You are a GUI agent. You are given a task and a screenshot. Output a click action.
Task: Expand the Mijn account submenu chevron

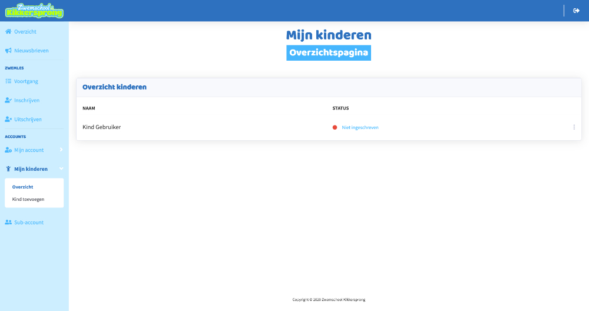(x=61, y=150)
